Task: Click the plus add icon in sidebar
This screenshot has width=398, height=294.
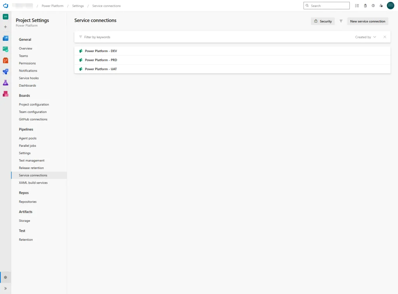Action: click(5, 27)
